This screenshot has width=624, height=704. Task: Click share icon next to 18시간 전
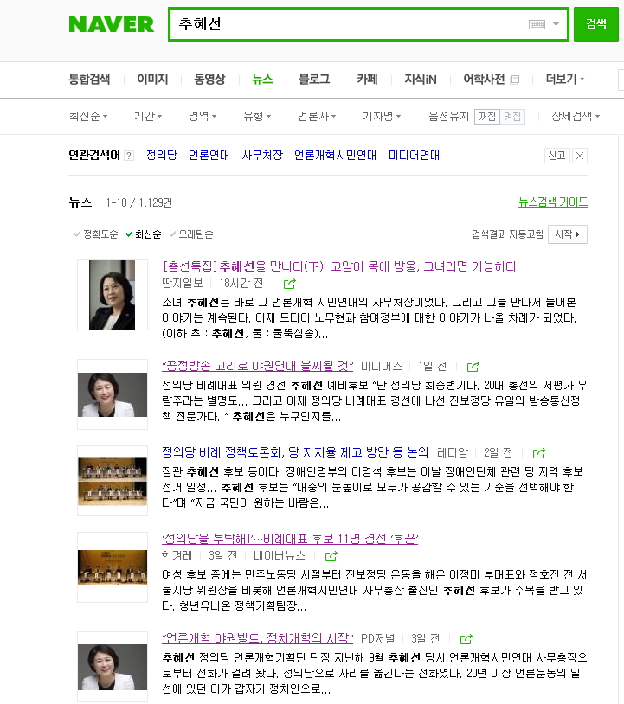(290, 284)
